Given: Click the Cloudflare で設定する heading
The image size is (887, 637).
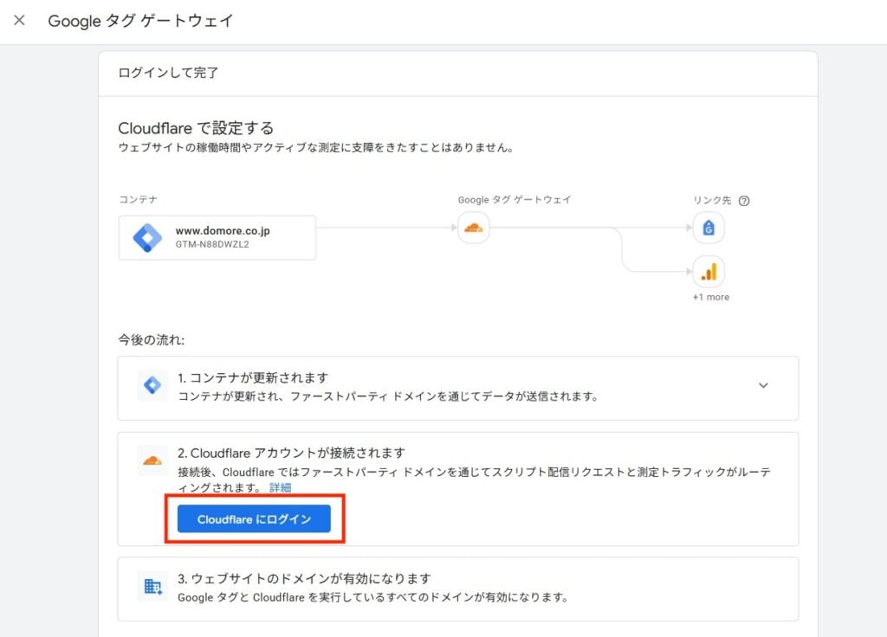Looking at the screenshot, I should pyautogui.click(x=196, y=128).
